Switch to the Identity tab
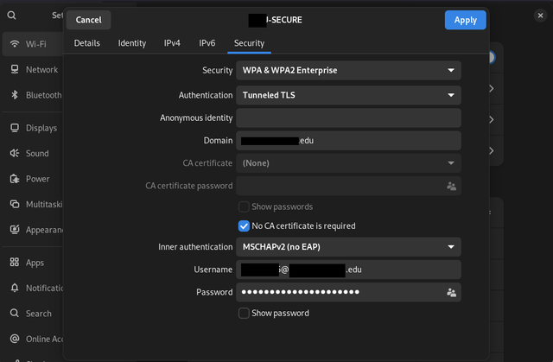 (x=132, y=43)
